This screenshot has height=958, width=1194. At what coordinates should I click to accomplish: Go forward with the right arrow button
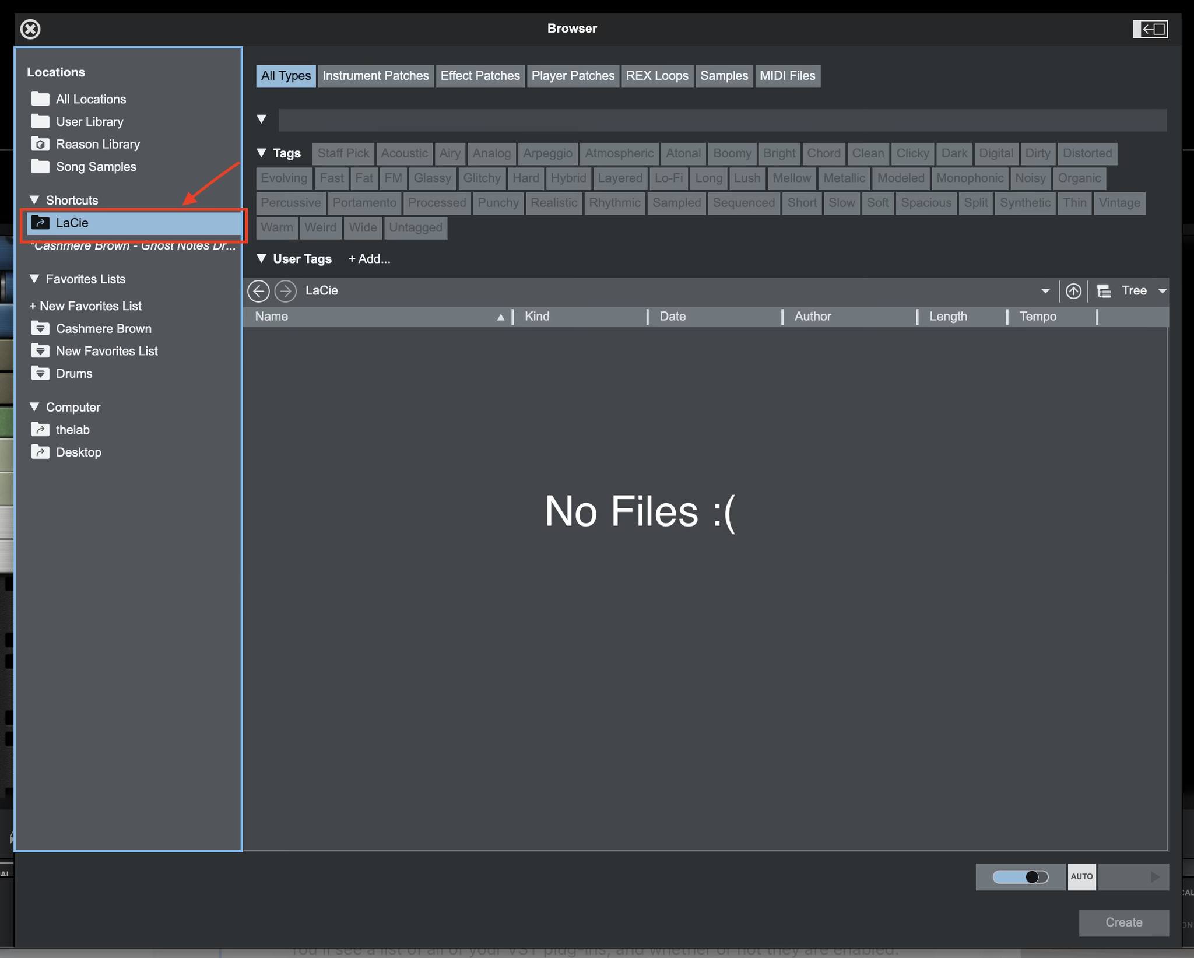tap(286, 290)
